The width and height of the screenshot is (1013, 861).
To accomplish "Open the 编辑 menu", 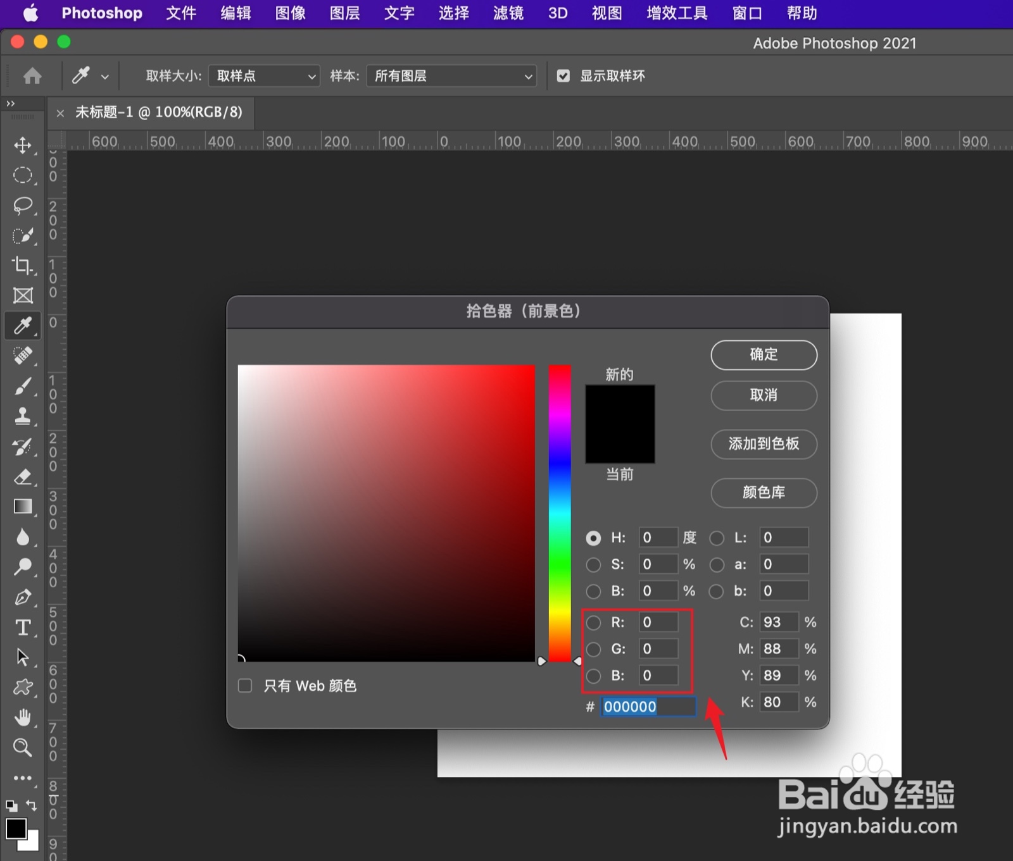I will click(236, 13).
